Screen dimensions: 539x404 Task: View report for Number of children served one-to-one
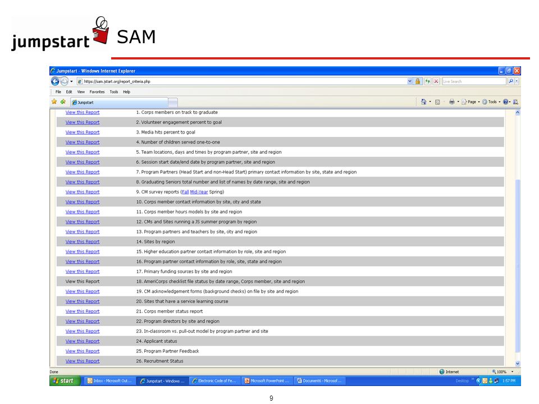pos(83,142)
